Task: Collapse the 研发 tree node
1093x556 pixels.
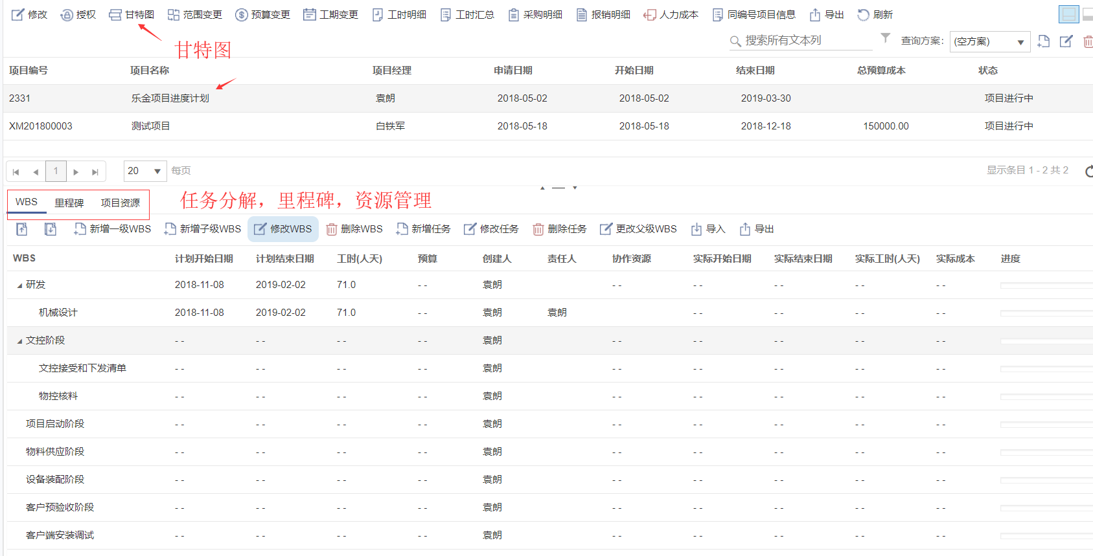Action: click(x=19, y=285)
